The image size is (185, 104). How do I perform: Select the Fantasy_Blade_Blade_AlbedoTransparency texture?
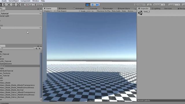(17, 85)
